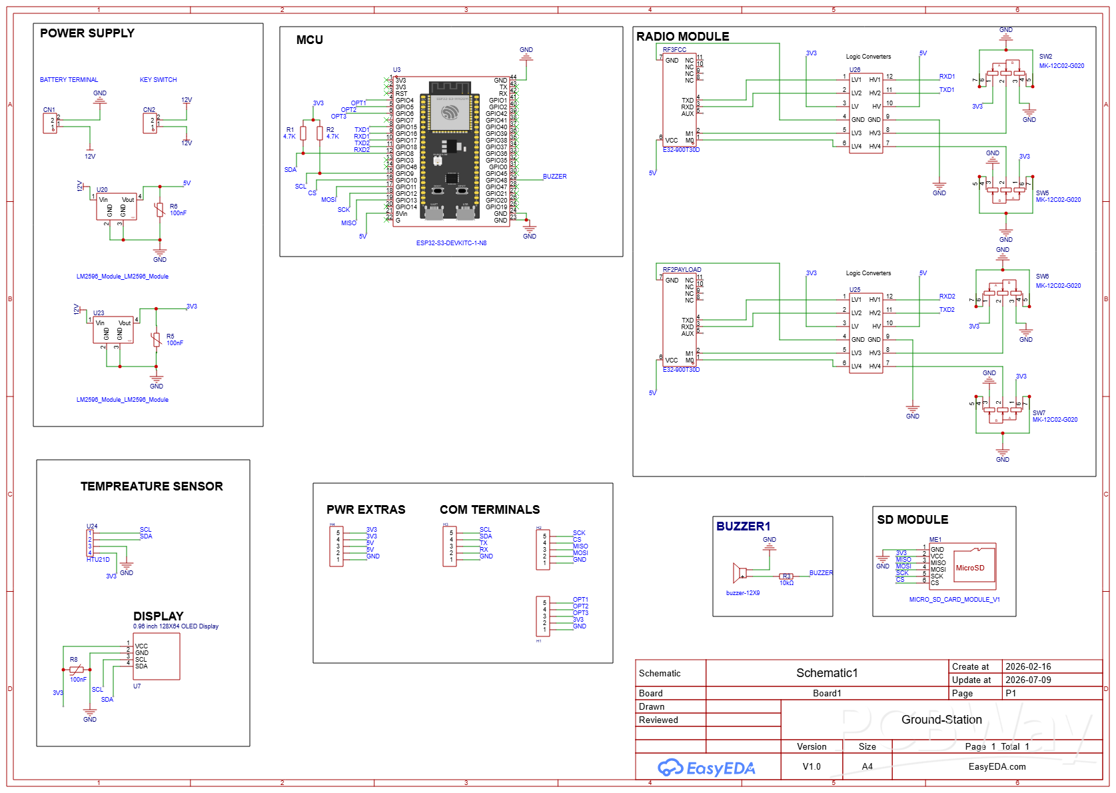Click the MCU section title

pos(310,40)
